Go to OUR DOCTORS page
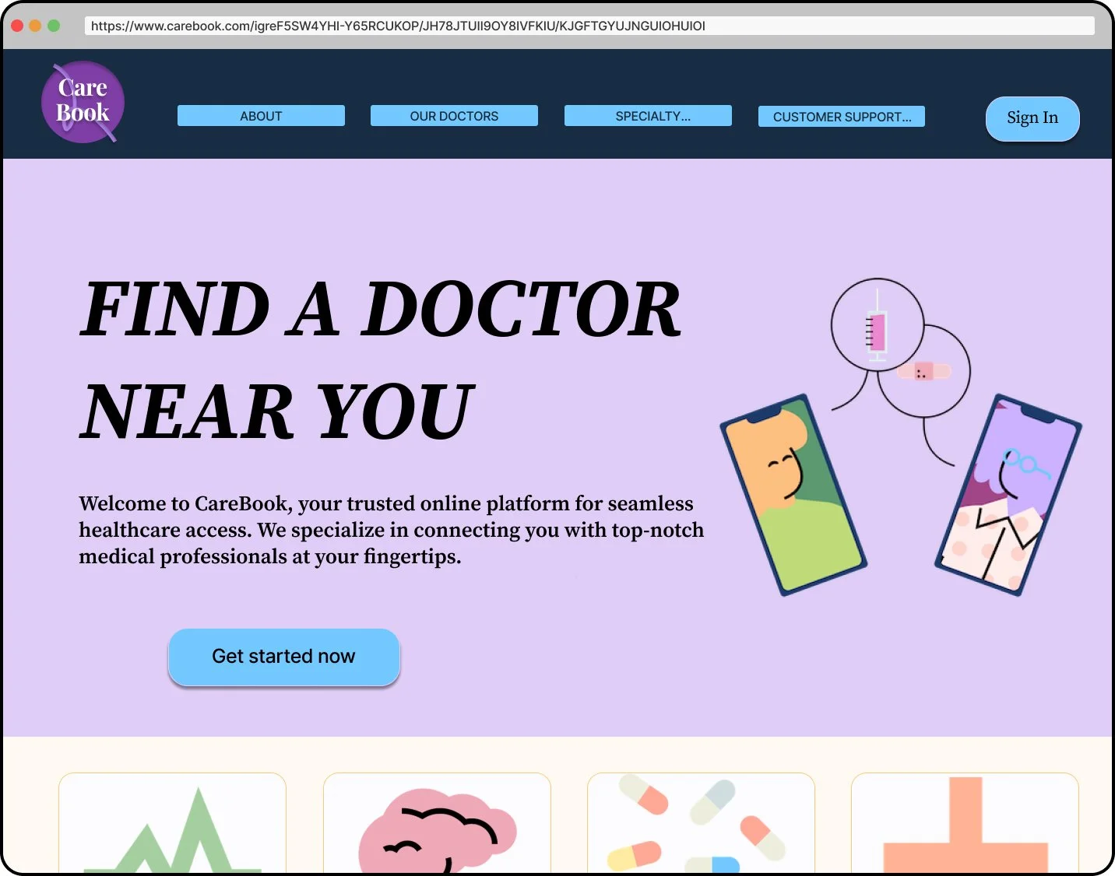 click(454, 116)
